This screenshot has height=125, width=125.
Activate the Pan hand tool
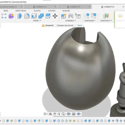click(x=55, y=114)
